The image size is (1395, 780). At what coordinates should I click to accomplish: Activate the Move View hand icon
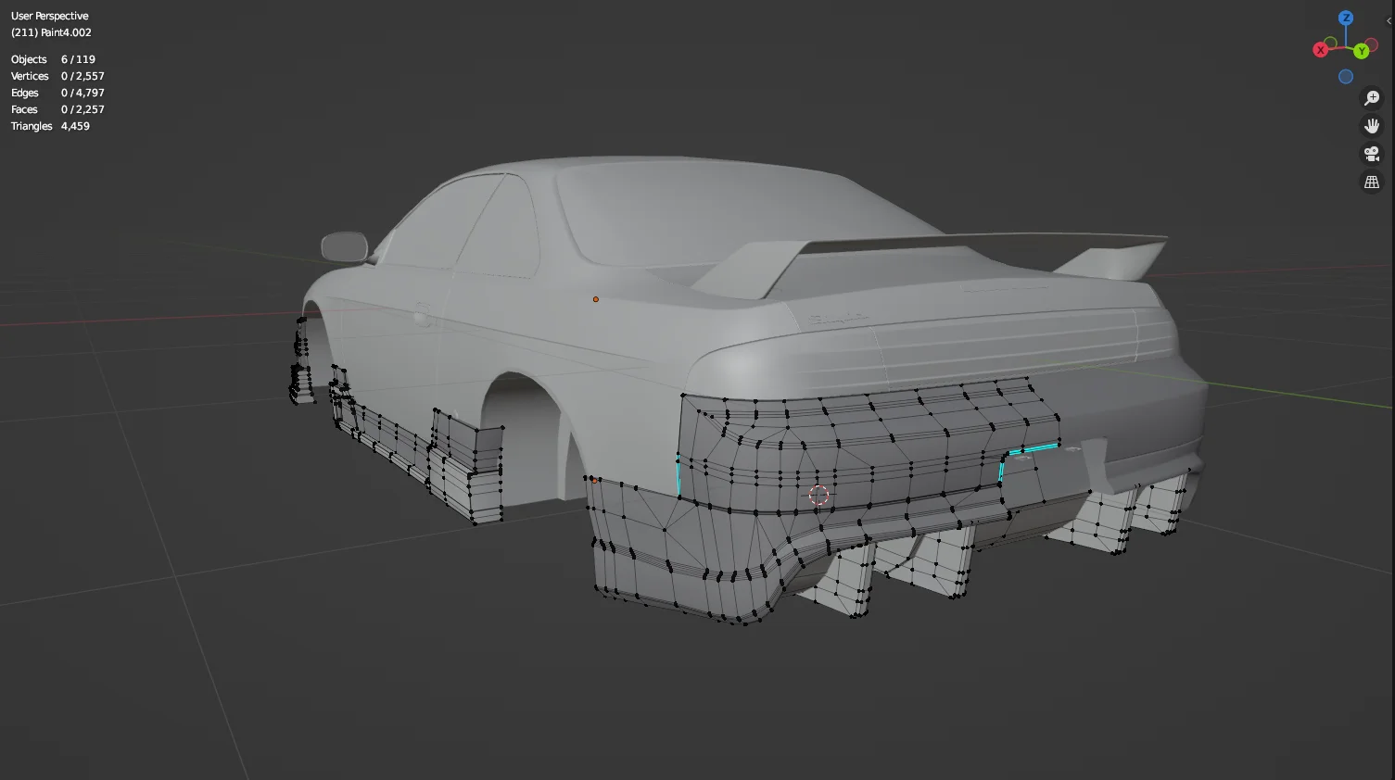pos(1372,125)
